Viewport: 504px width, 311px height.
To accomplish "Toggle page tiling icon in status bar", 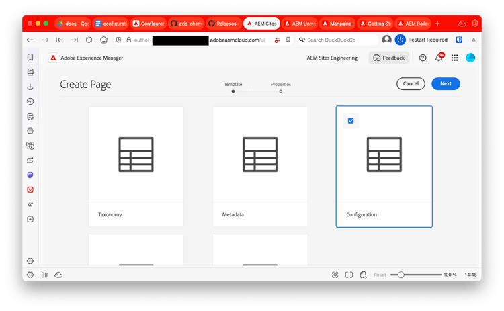I will click(x=349, y=275).
